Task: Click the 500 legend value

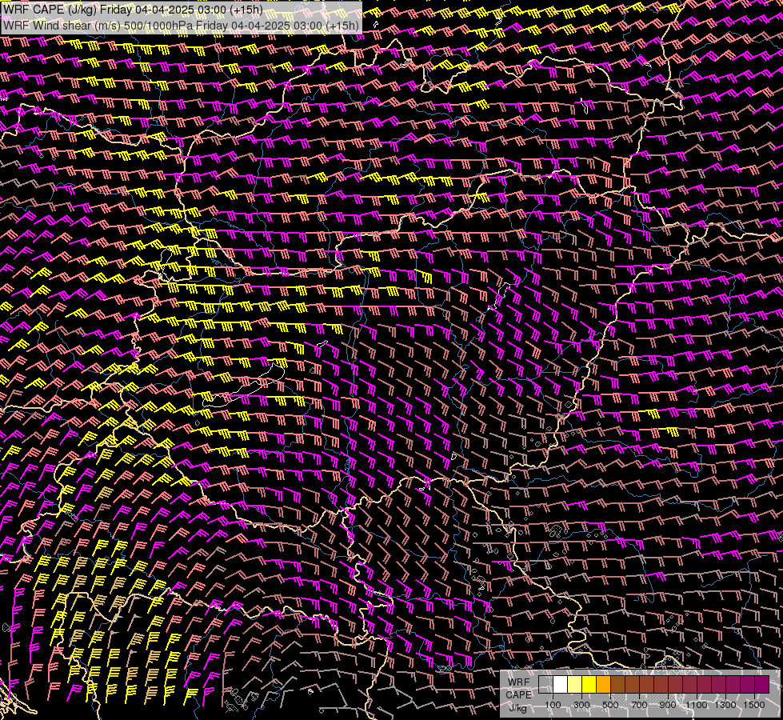Action: (610, 705)
